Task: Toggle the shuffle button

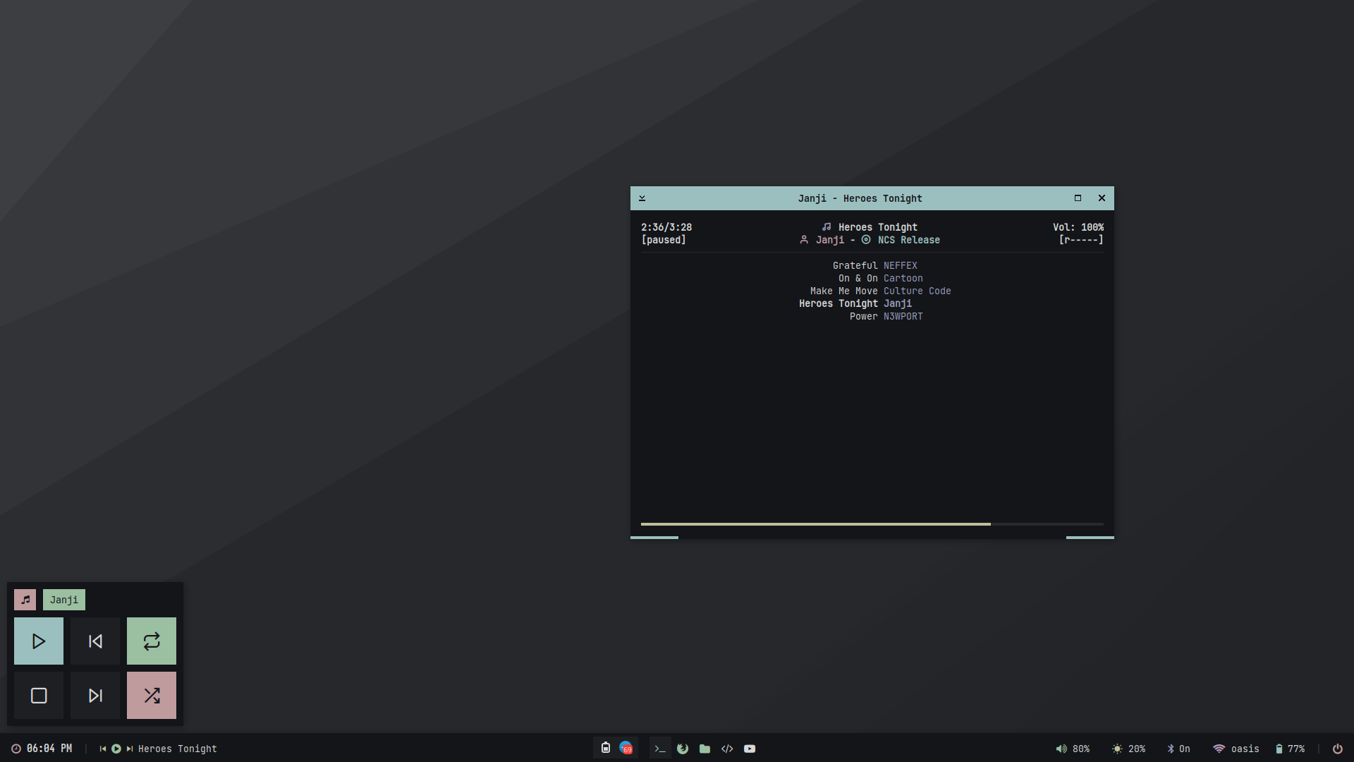Action: pos(152,696)
